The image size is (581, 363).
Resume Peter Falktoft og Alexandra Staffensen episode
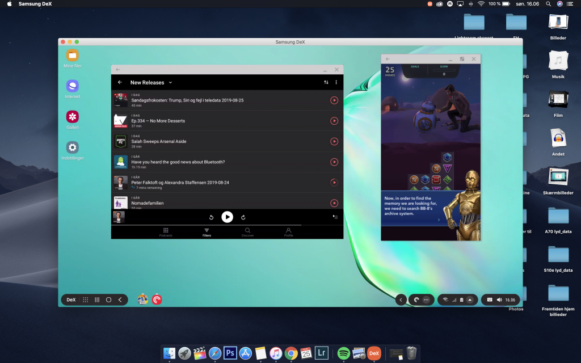click(x=334, y=182)
